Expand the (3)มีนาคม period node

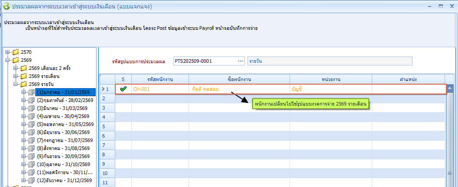click(23, 108)
